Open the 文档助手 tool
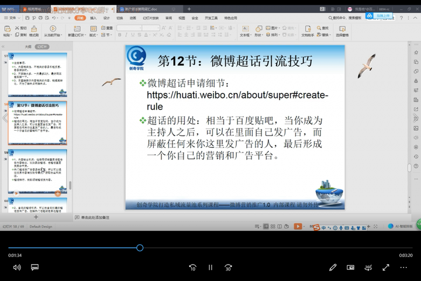Image resolution: width=421 pixels, height=281 pixels. pos(308,31)
